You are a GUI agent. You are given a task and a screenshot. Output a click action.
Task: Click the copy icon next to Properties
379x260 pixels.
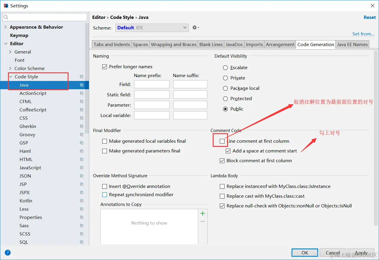pos(82,217)
